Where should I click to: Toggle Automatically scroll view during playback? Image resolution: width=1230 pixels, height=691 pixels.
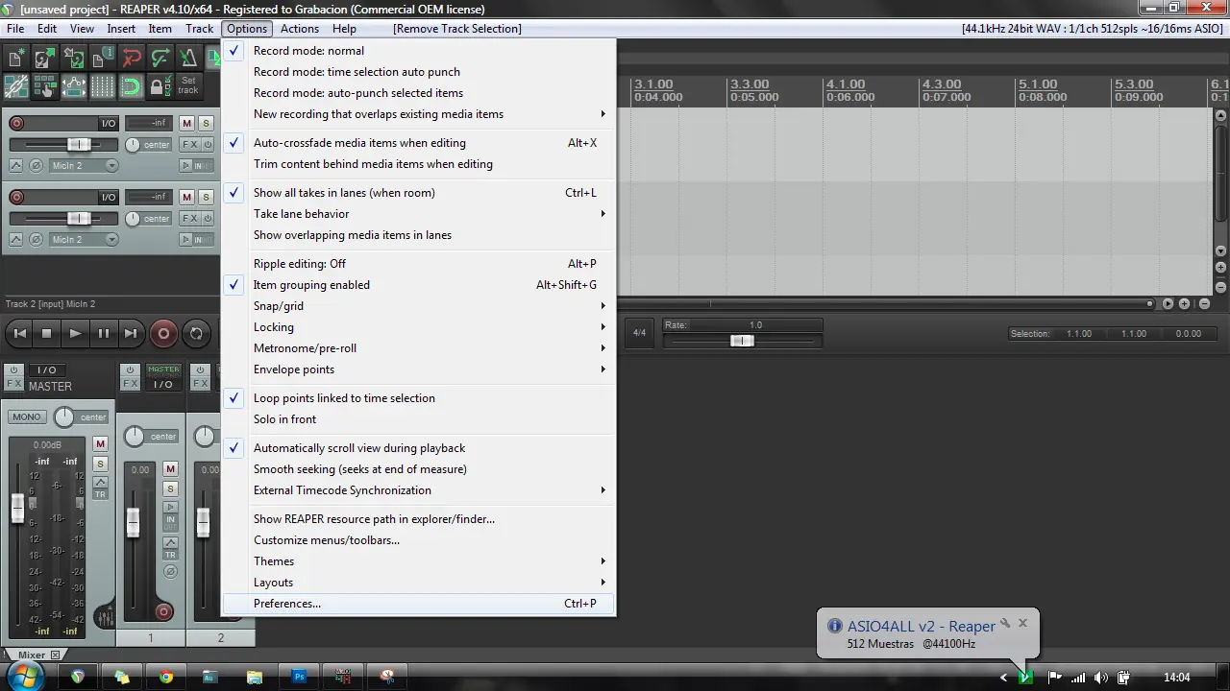click(x=420, y=448)
